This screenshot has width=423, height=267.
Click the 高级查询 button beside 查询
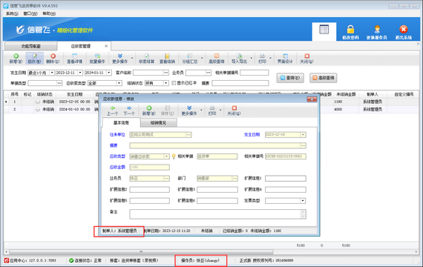click(323, 78)
